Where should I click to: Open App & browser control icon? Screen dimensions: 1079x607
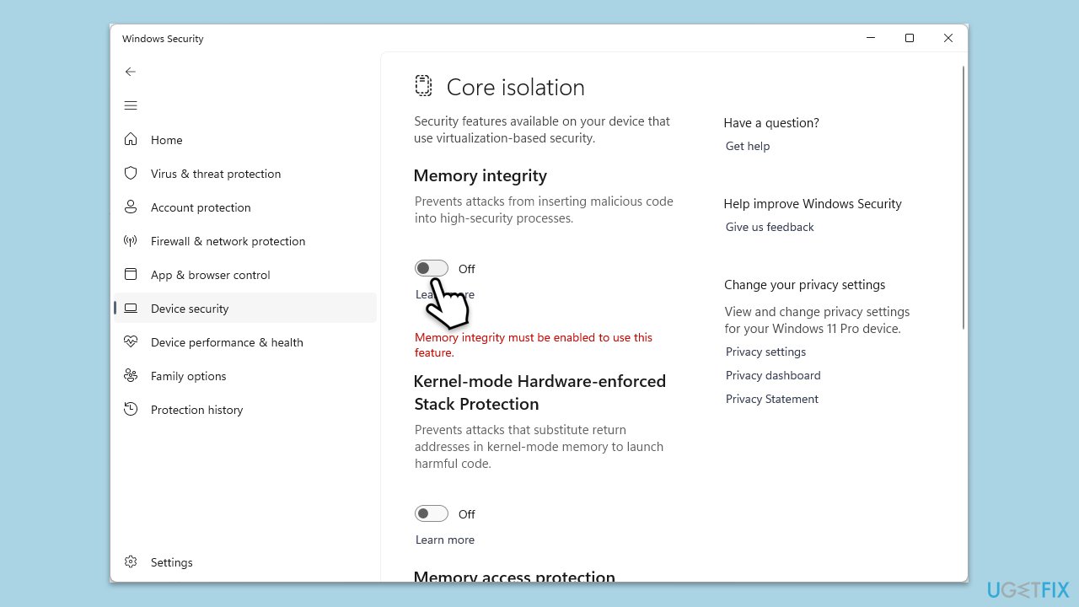(131, 275)
